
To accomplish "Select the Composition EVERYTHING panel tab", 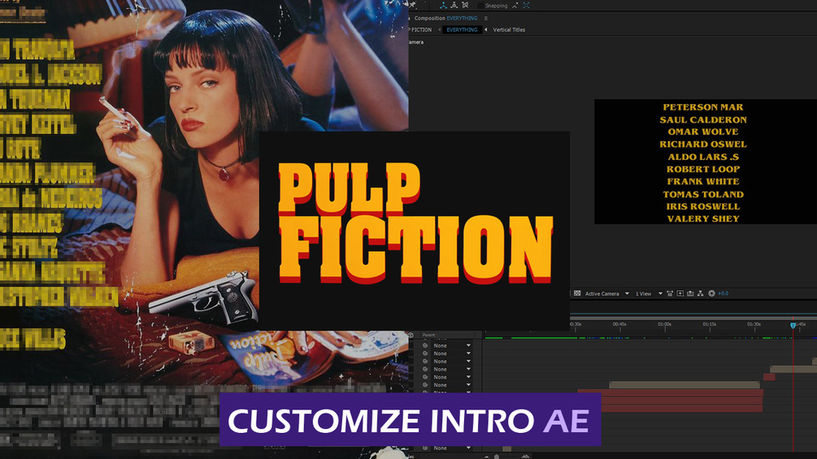I will (x=445, y=18).
